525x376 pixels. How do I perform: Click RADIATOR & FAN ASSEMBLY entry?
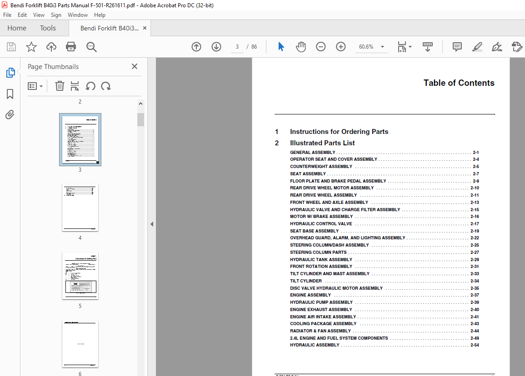pos(385,331)
